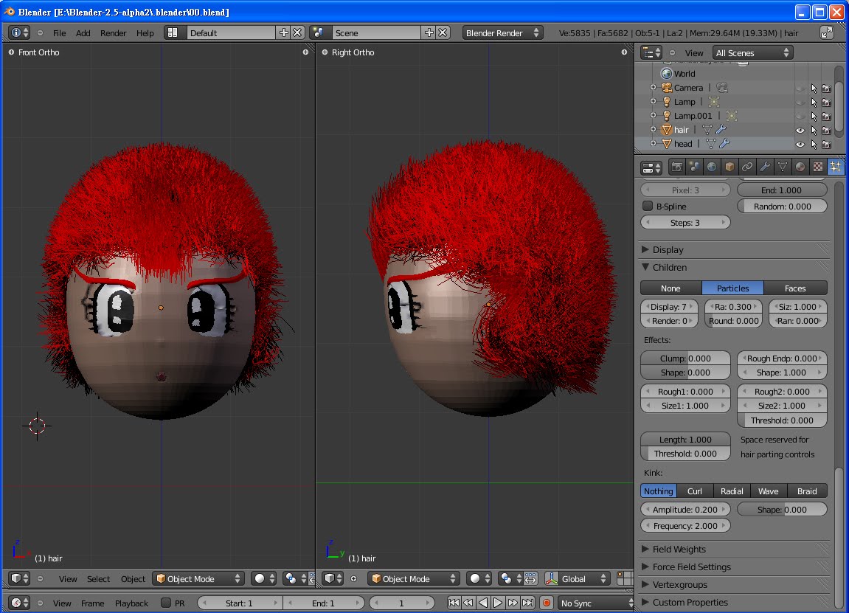Open the All Scenes outliner dropdown
Image resolution: width=849 pixels, height=613 pixels.
[752, 52]
